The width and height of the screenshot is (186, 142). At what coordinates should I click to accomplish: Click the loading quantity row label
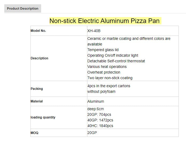point(43,117)
